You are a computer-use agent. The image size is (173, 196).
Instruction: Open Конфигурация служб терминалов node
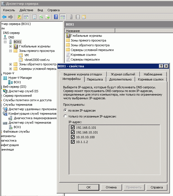tap(32, 114)
